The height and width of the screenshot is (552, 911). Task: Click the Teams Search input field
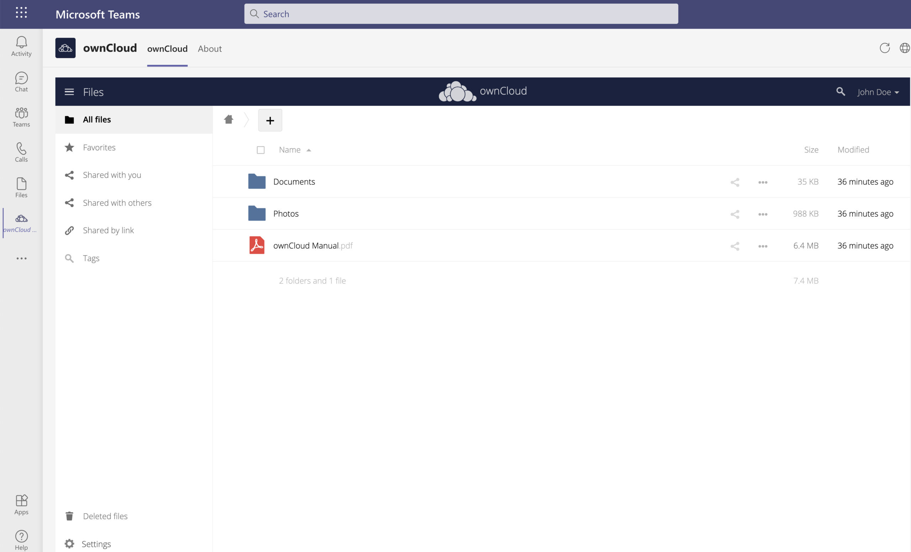pos(461,14)
